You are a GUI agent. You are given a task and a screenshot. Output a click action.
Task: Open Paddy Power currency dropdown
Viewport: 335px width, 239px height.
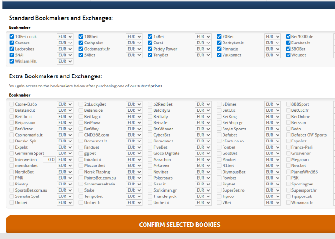coord(203,49)
